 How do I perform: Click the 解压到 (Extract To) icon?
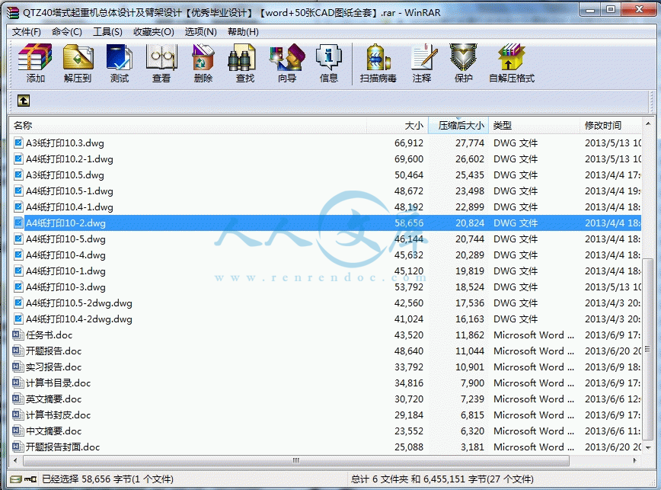(78, 63)
